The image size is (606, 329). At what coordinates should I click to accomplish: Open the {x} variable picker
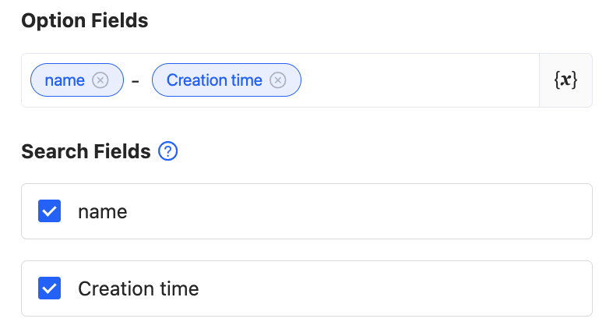tap(565, 80)
